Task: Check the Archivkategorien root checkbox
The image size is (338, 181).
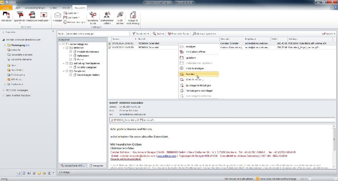Action: 63,44
